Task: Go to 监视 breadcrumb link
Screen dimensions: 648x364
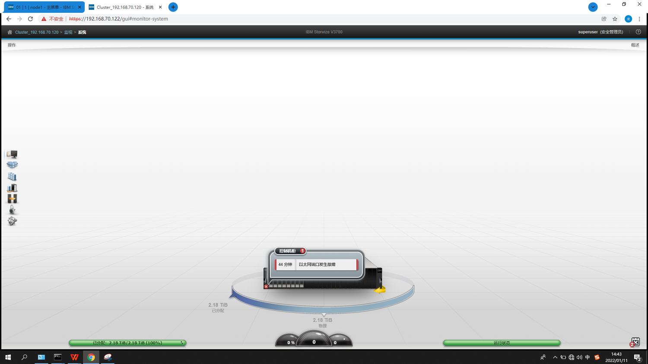Action: (68, 32)
